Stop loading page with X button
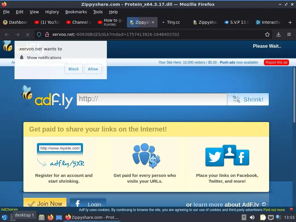This screenshot has width=296, height=222. click(27, 35)
